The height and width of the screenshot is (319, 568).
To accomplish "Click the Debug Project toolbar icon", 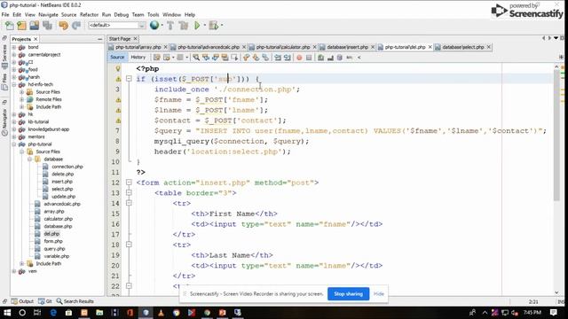I will pos(214,26).
